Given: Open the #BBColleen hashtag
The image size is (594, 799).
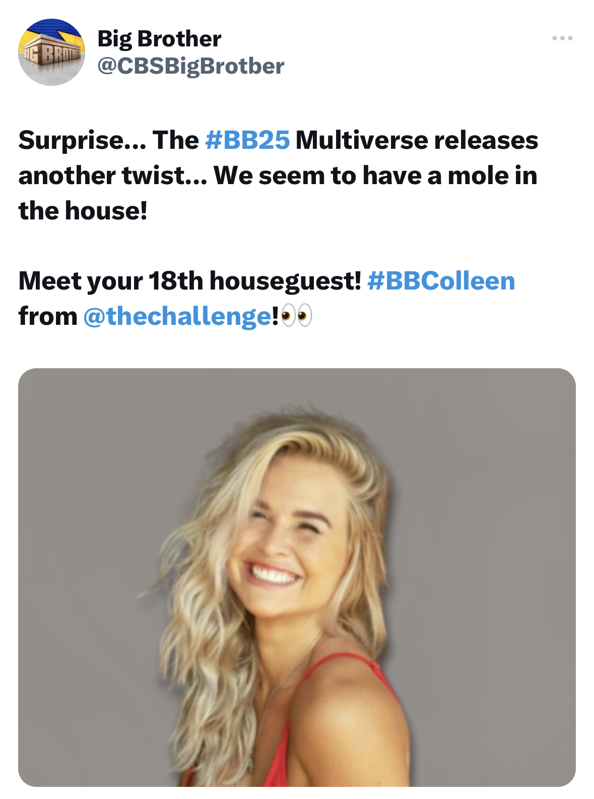Looking at the screenshot, I should (x=441, y=280).
